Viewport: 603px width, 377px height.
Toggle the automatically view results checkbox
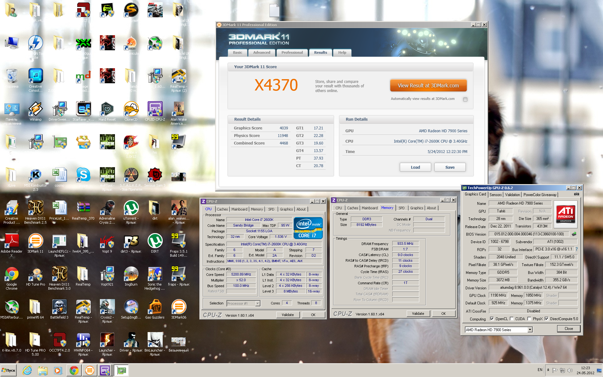[x=465, y=99]
